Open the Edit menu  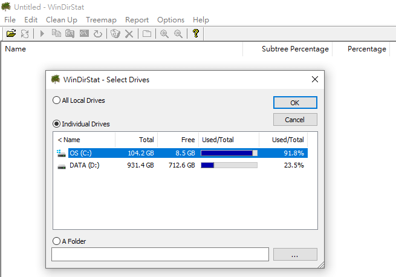coord(31,20)
